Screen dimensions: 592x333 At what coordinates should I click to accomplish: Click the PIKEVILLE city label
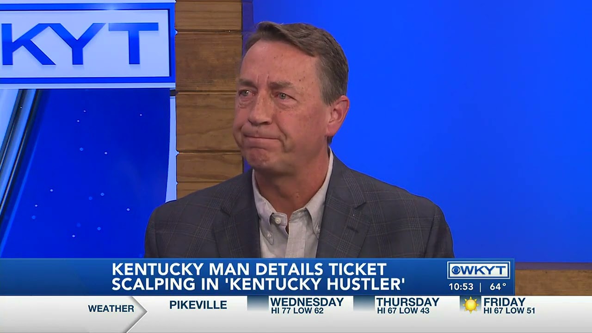click(198, 305)
